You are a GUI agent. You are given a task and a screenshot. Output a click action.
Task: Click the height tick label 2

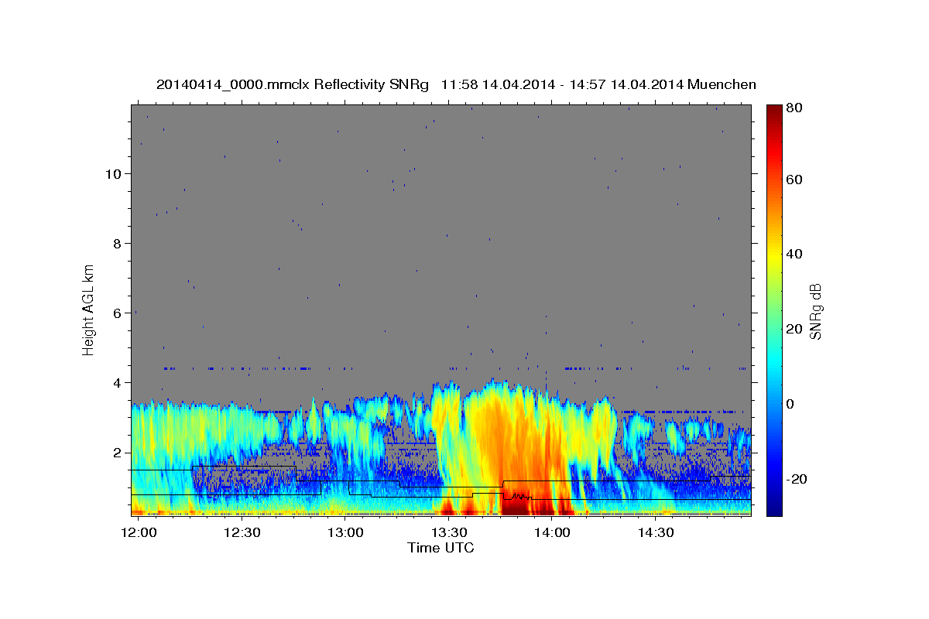118,452
